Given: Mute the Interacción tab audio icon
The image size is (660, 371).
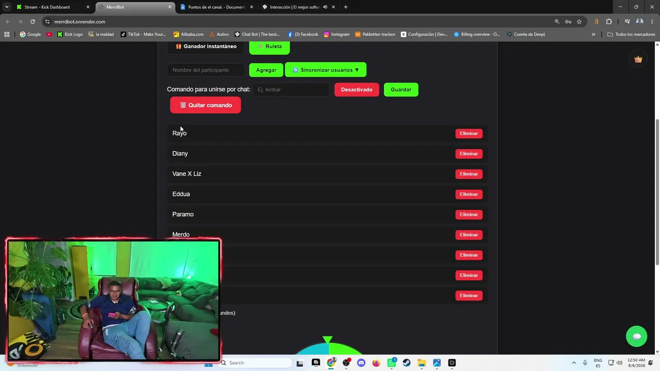Looking at the screenshot, I should click(x=325, y=7).
